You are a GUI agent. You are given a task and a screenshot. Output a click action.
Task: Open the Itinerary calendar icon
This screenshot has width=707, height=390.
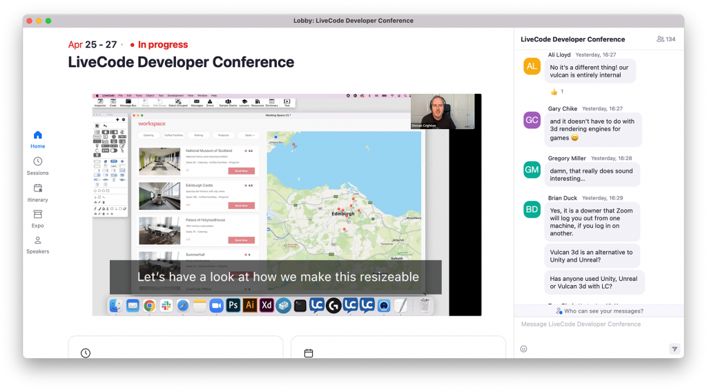tap(38, 192)
